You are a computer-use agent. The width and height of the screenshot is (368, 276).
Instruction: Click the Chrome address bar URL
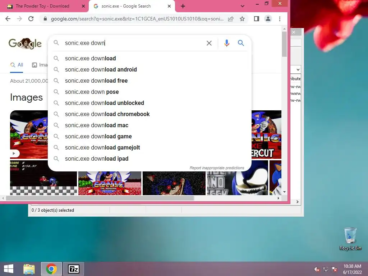click(137, 19)
